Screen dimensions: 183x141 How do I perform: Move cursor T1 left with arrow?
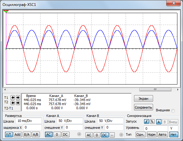[13, 97]
